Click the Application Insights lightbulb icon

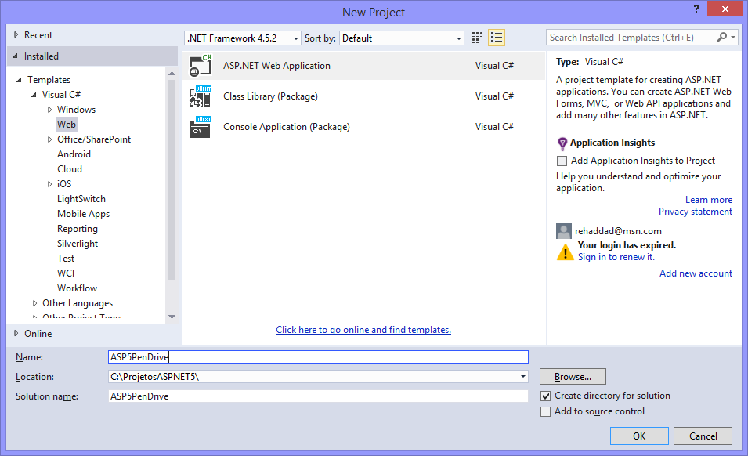point(562,143)
